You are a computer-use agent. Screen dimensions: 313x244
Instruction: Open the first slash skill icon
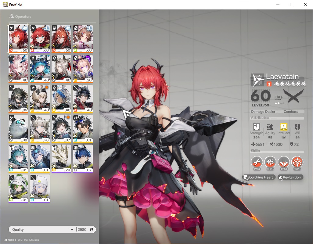pyautogui.click(x=257, y=162)
